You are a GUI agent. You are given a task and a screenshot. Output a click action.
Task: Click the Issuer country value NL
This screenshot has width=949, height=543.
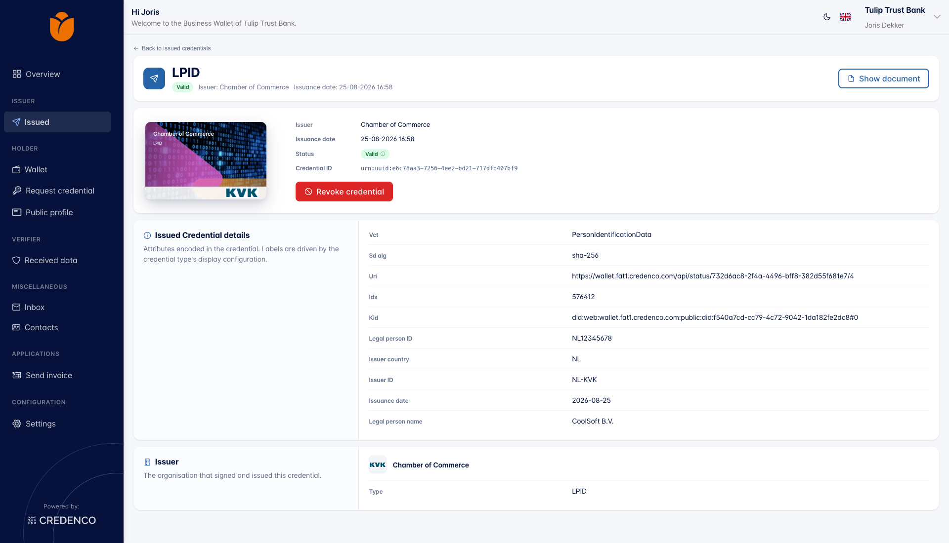pos(576,359)
